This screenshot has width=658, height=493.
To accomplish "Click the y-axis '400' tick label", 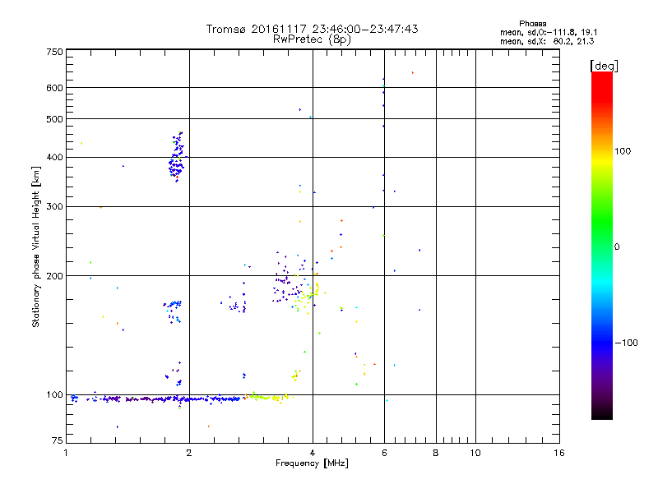I will [54, 157].
